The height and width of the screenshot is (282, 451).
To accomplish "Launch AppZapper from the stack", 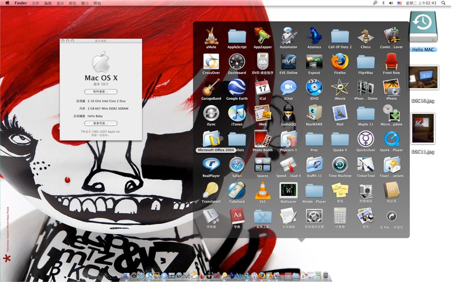I will pyautogui.click(x=263, y=36).
